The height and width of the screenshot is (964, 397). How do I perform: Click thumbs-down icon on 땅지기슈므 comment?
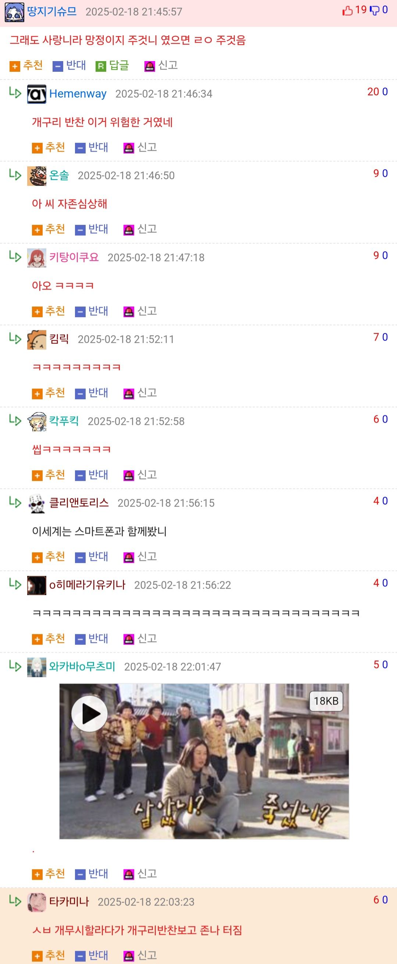click(x=374, y=10)
